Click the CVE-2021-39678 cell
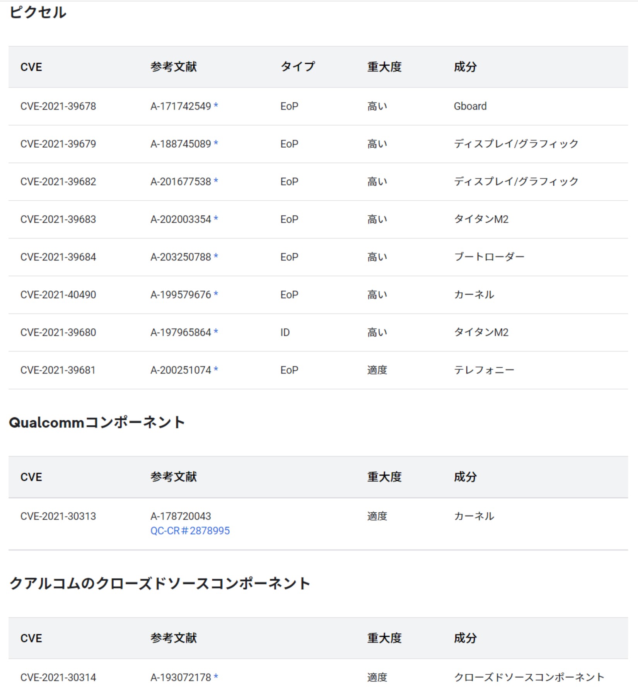The width and height of the screenshot is (638, 694). [58, 106]
